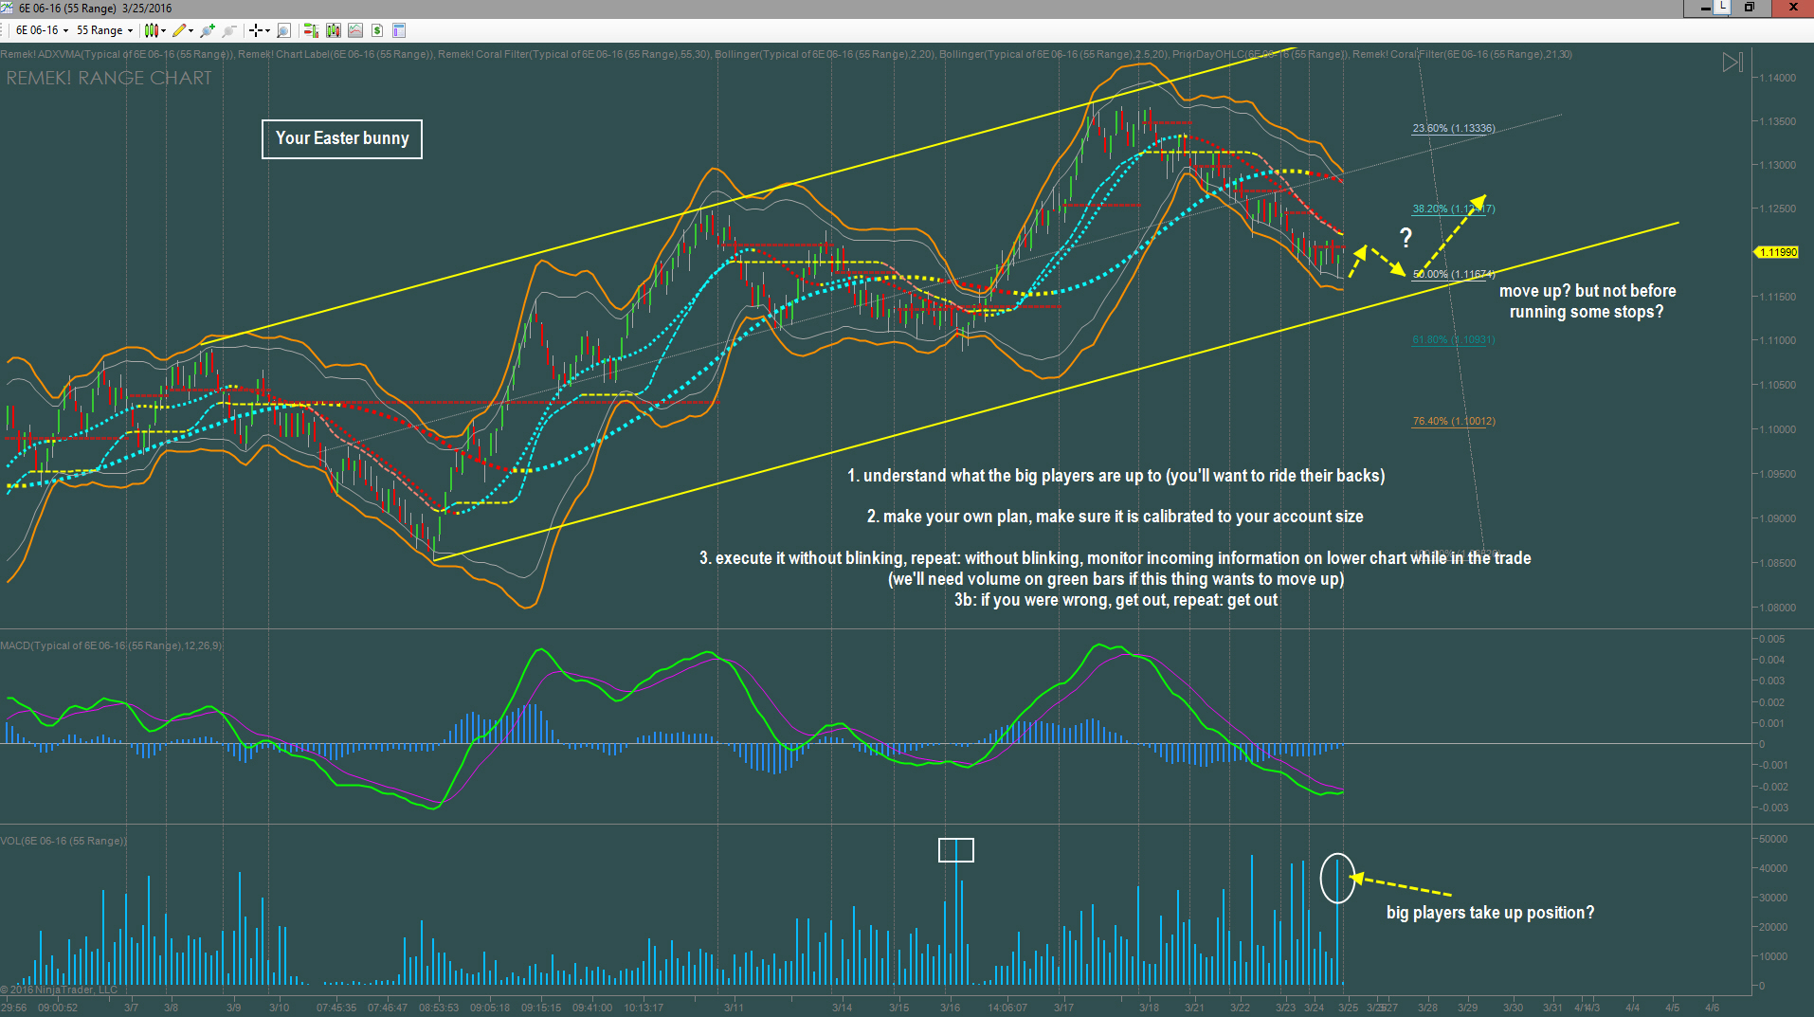
Task: Open the 6E 06-16 instrument dropdown
Action: (43, 30)
